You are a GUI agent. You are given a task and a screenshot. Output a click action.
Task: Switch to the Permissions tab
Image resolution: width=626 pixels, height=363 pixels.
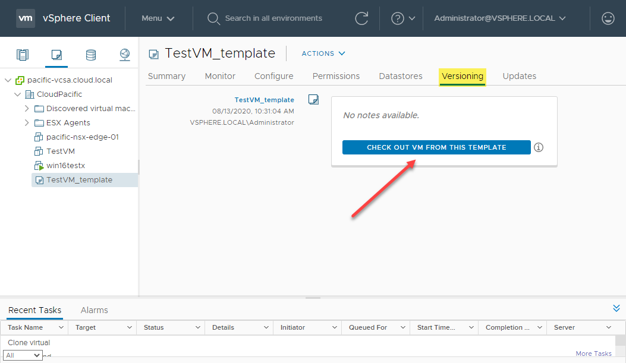336,76
